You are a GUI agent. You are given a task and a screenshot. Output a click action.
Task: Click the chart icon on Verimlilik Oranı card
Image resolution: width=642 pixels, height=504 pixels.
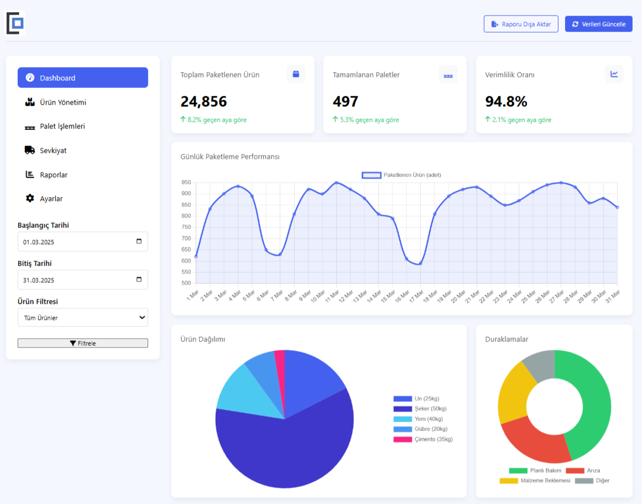[x=614, y=74]
